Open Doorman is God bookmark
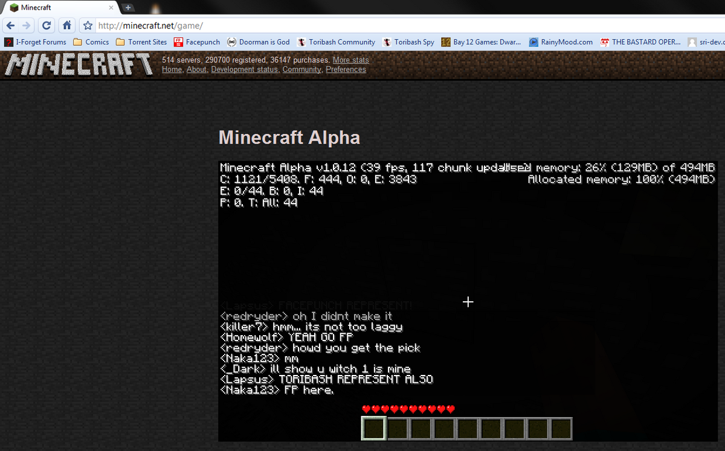The image size is (725, 451). (258, 42)
